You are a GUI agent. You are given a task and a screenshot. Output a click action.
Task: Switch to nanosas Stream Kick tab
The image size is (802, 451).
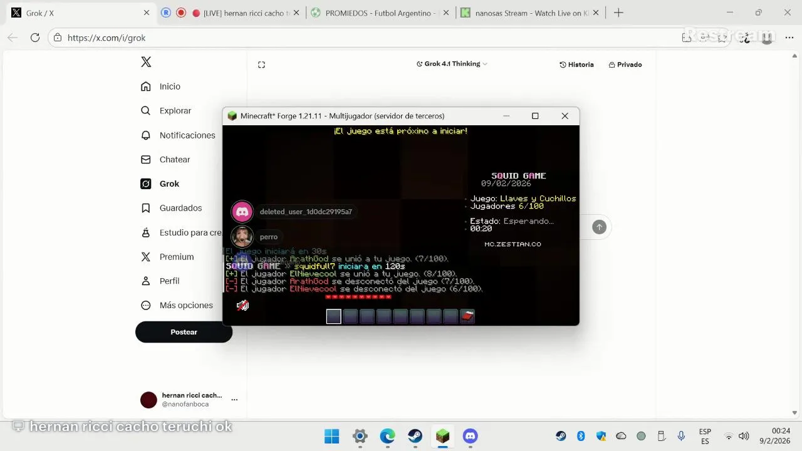(x=531, y=13)
